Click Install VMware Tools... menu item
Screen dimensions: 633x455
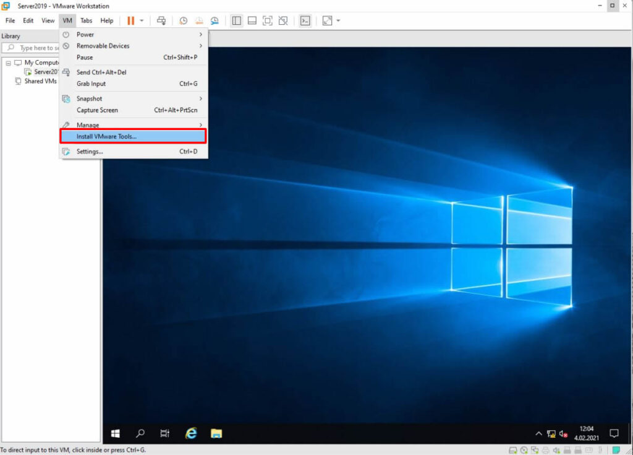[134, 136]
